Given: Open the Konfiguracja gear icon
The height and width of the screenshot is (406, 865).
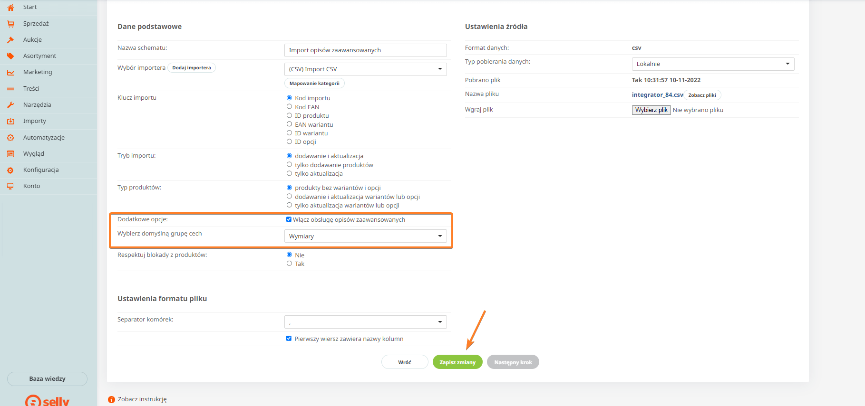Looking at the screenshot, I should pos(10,170).
